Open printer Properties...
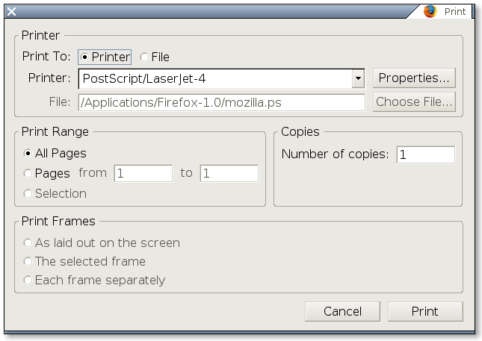Screen dimensions: 482x341 click(x=414, y=78)
